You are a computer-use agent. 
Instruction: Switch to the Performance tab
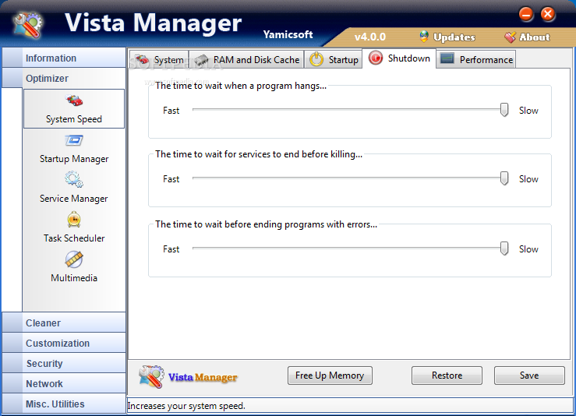coord(476,59)
